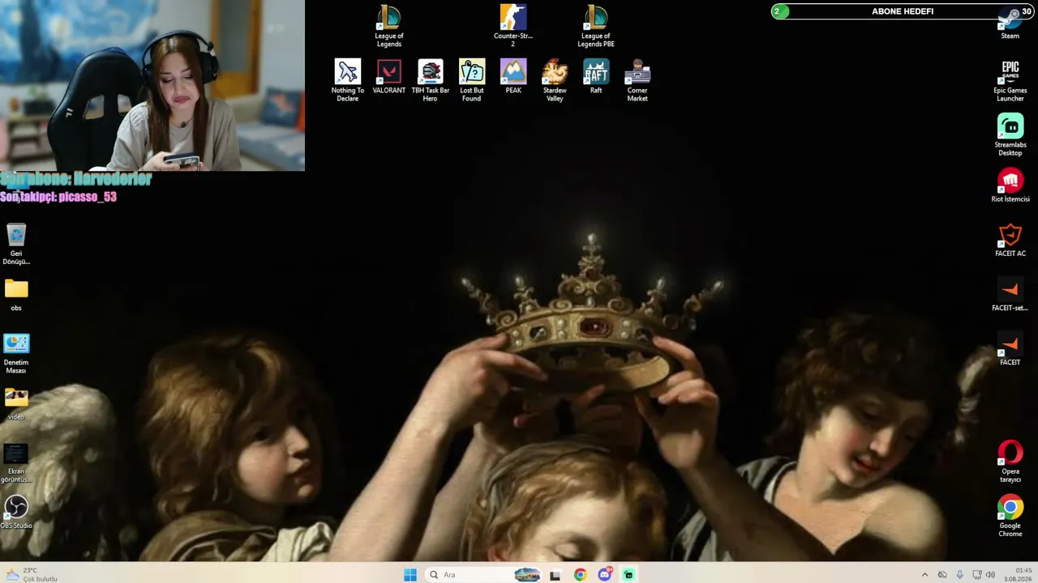Open the League of Legends desktop shortcut

click(x=389, y=26)
